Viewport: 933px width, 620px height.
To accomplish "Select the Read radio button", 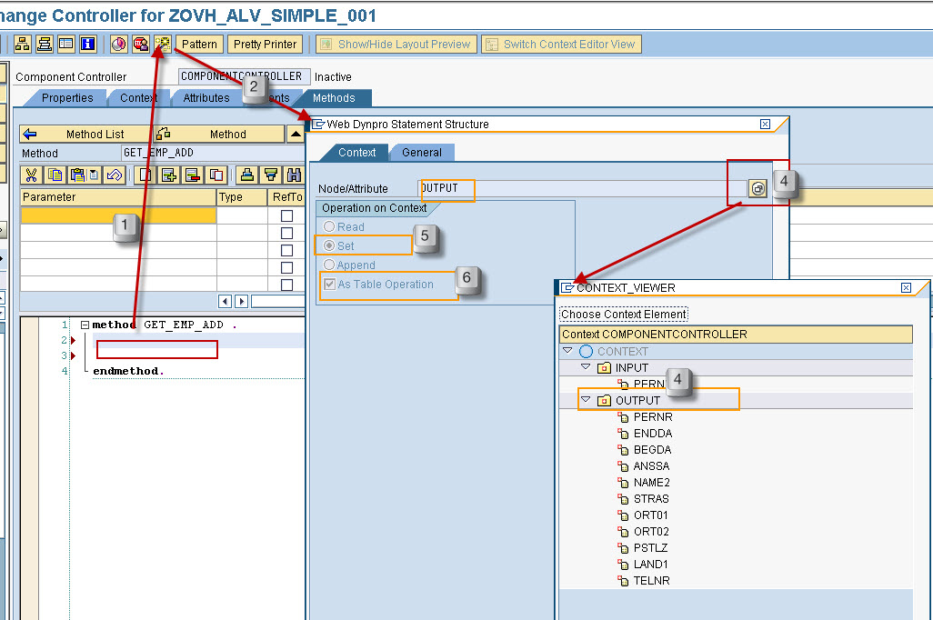I will [x=329, y=226].
